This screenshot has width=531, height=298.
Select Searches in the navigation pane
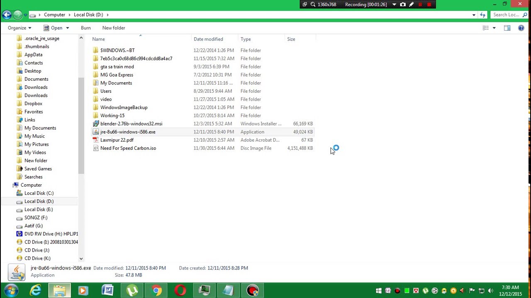tap(33, 177)
